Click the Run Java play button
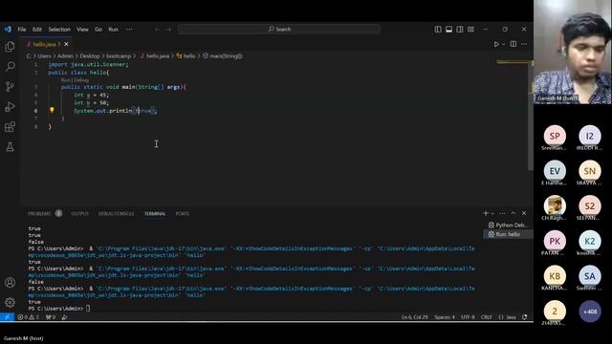 point(496,44)
